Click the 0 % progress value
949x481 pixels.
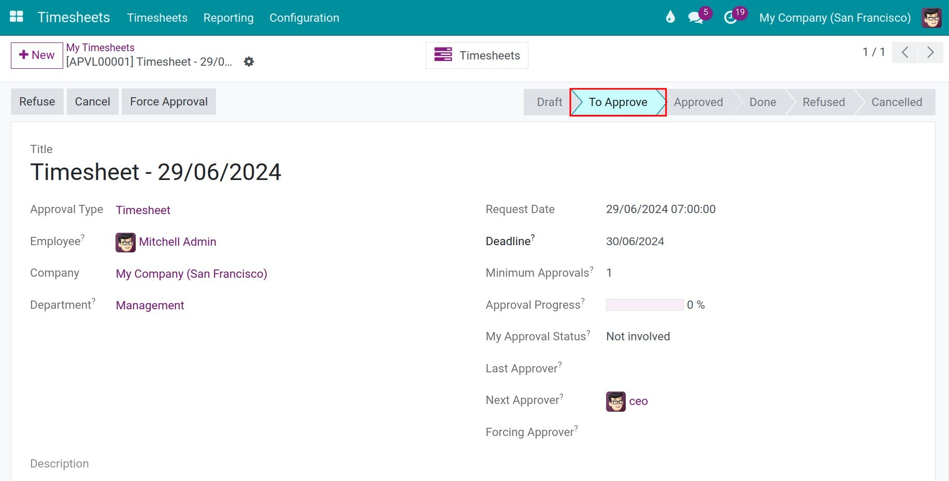click(696, 305)
